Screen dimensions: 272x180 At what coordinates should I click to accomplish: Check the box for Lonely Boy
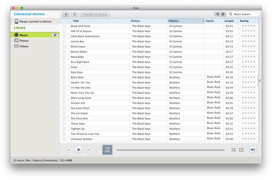64,41
